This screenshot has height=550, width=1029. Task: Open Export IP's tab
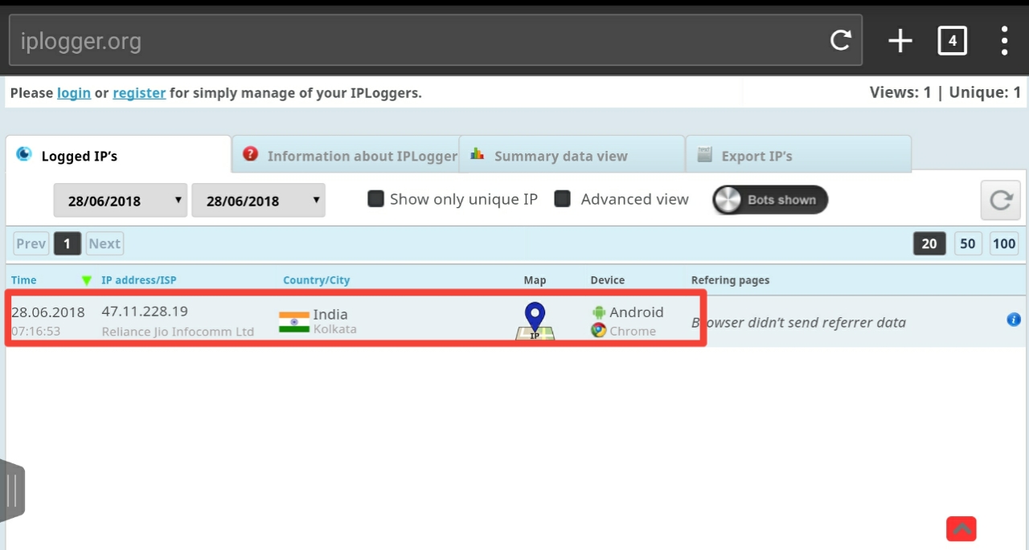[x=798, y=154]
